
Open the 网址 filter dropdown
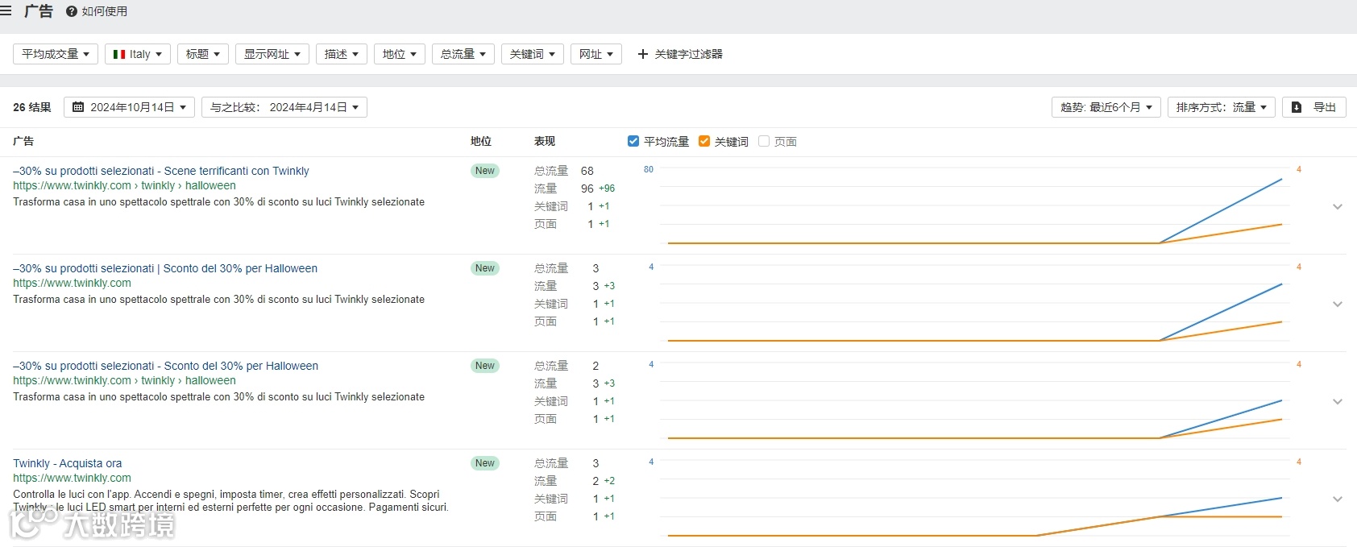click(x=596, y=54)
